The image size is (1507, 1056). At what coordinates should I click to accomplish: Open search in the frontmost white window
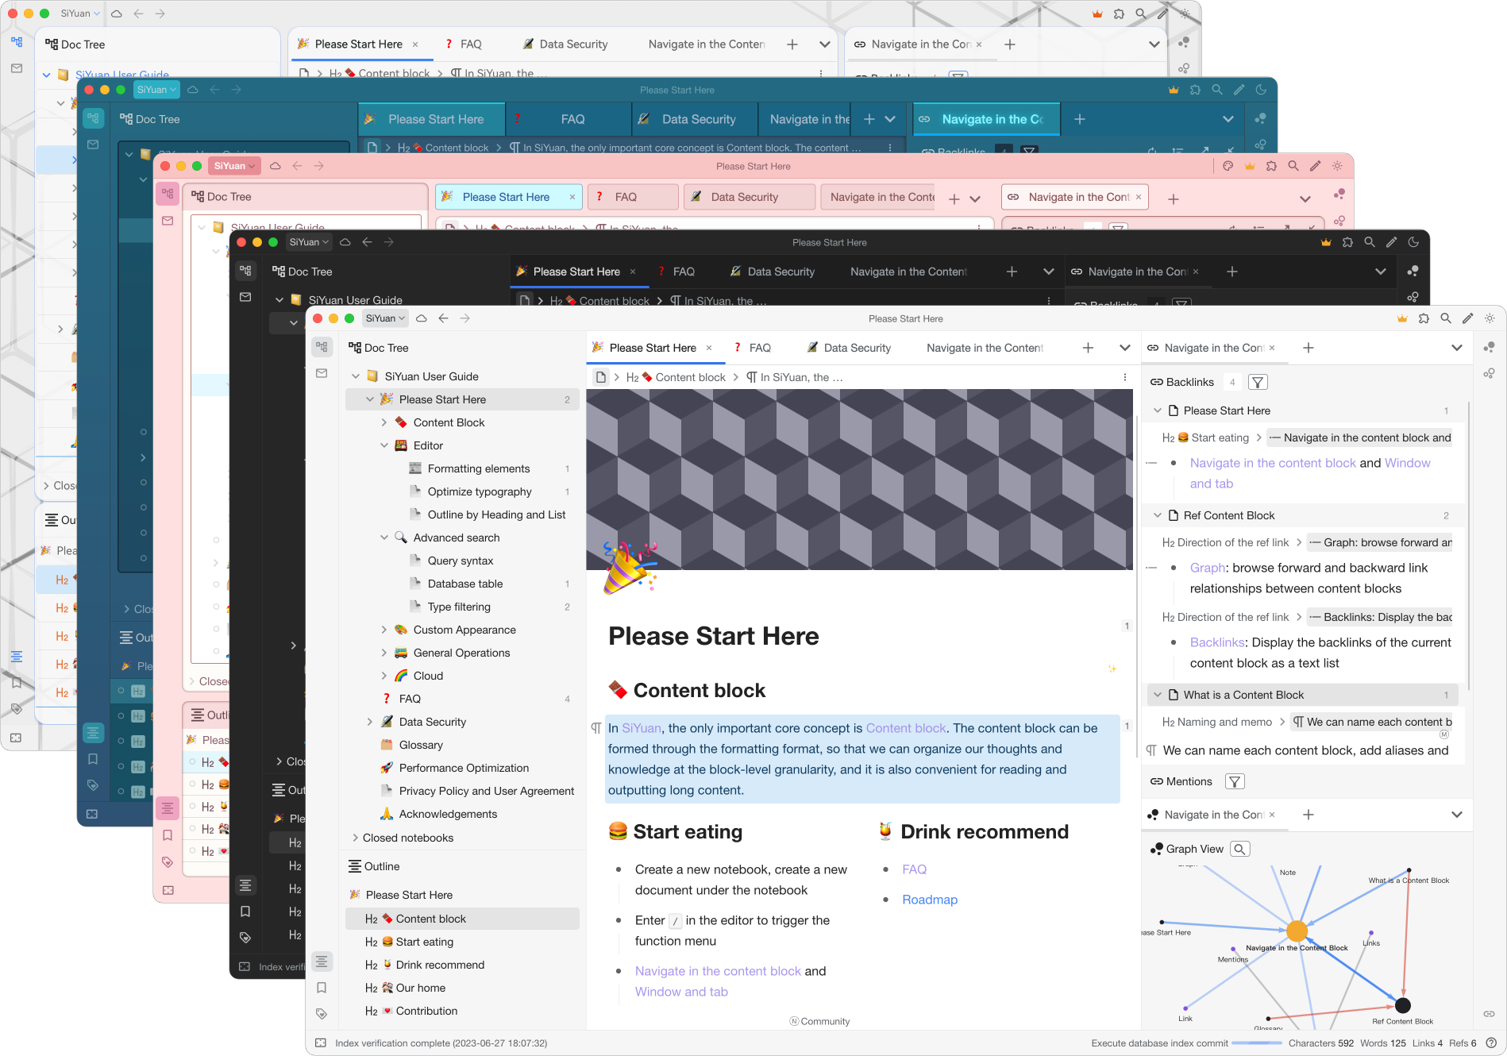point(1446,318)
